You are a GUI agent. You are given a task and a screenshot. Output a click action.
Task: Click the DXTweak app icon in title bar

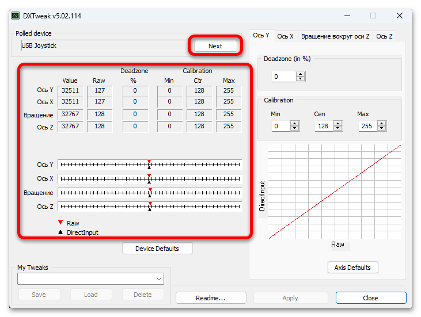(x=16, y=16)
